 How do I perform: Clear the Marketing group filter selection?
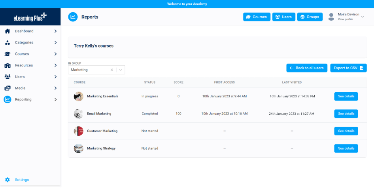111,70
